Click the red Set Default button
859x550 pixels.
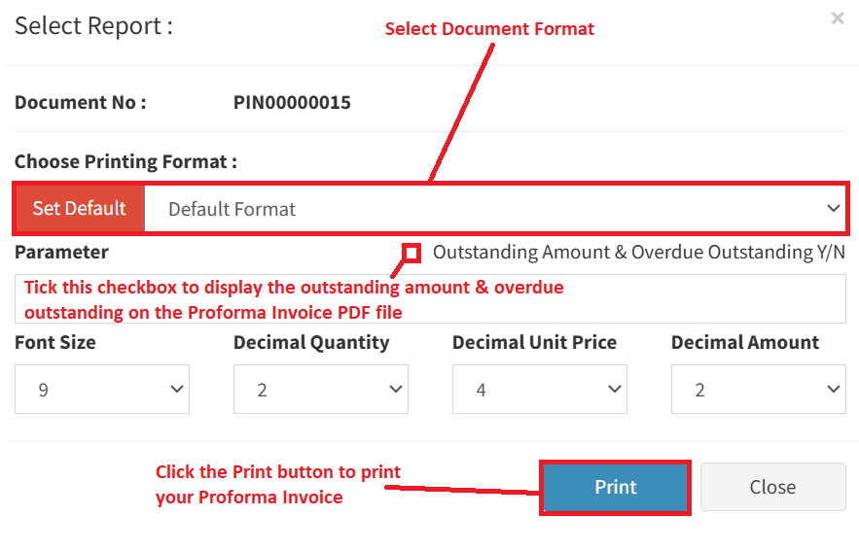(80, 208)
